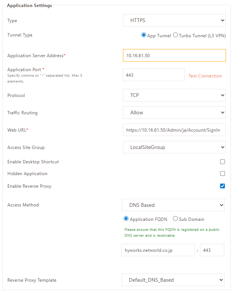233x292 pixels.
Task: Click the hyworks.networld.co.jp FQDN field
Action: coord(158,250)
